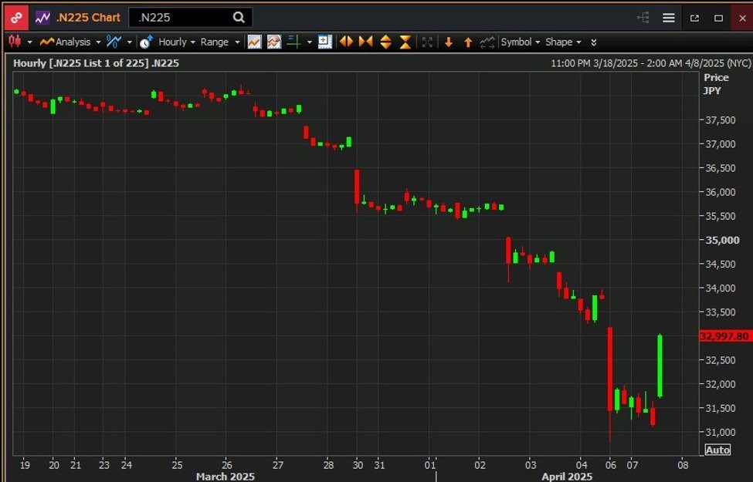Click the vertical compress hourglass icon
753x482 pixels.
coord(405,42)
